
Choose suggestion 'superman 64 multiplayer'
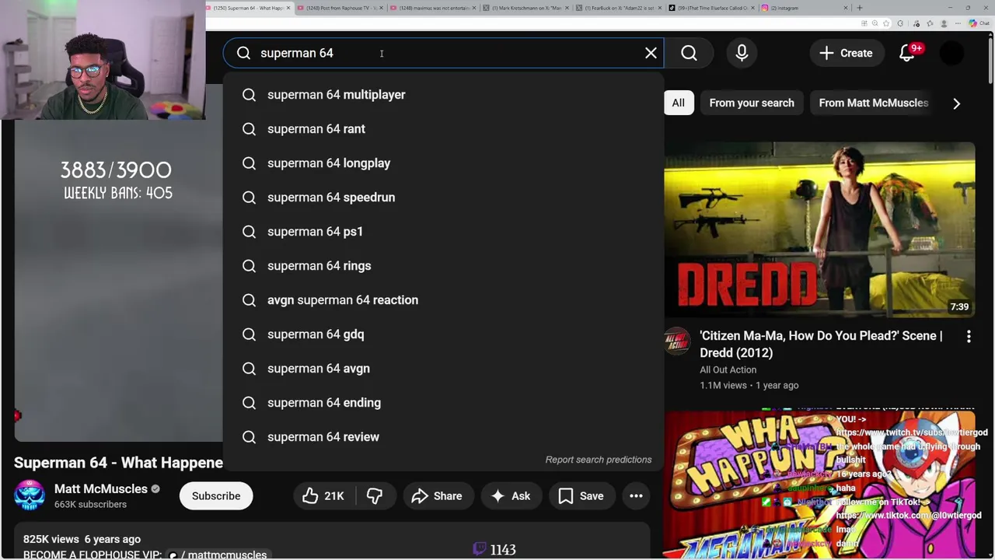[443, 95]
